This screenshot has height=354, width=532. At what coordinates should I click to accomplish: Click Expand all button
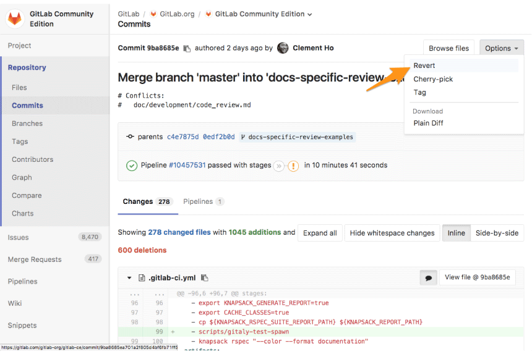(x=320, y=233)
